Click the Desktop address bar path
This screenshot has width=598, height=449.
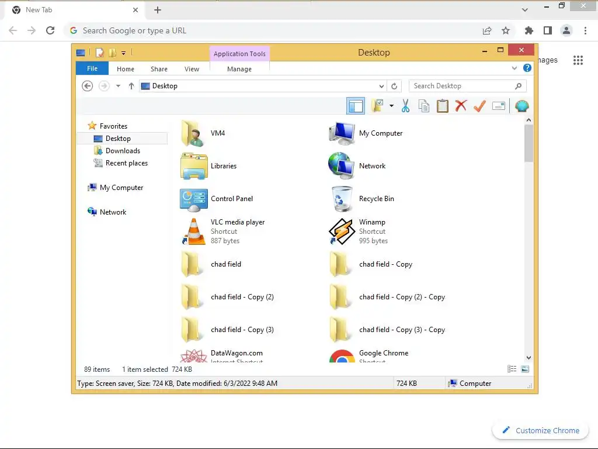pos(165,86)
